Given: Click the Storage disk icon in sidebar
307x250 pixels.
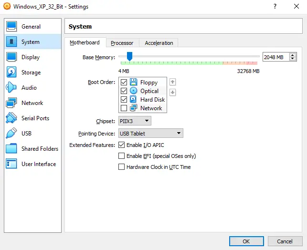Looking at the screenshot, I should [x=11, y=72].
